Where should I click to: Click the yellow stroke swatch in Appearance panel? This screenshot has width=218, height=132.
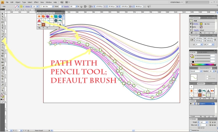point(201,24)
